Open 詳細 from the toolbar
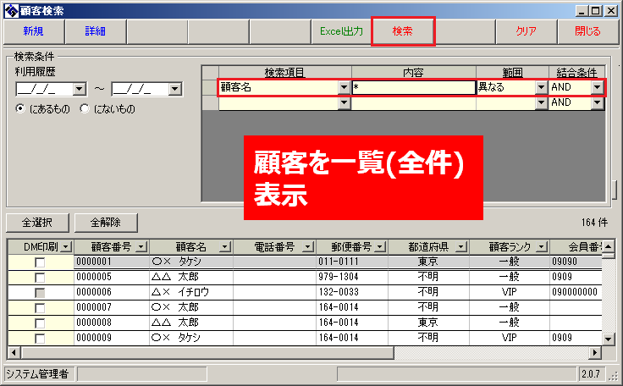 tap(96, 31)
